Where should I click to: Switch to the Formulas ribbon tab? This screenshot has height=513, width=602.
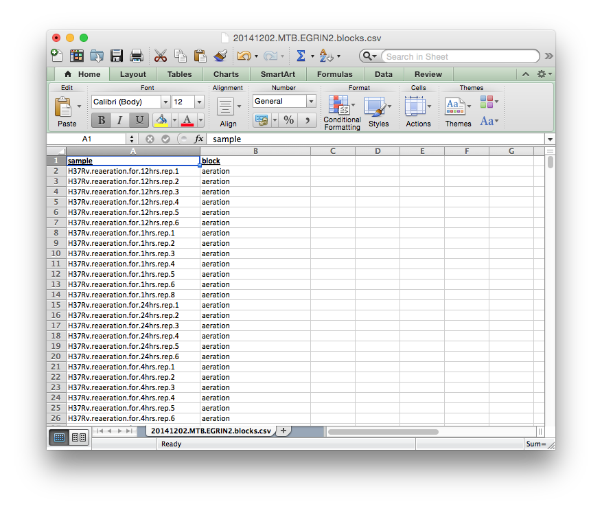(334, 74)
